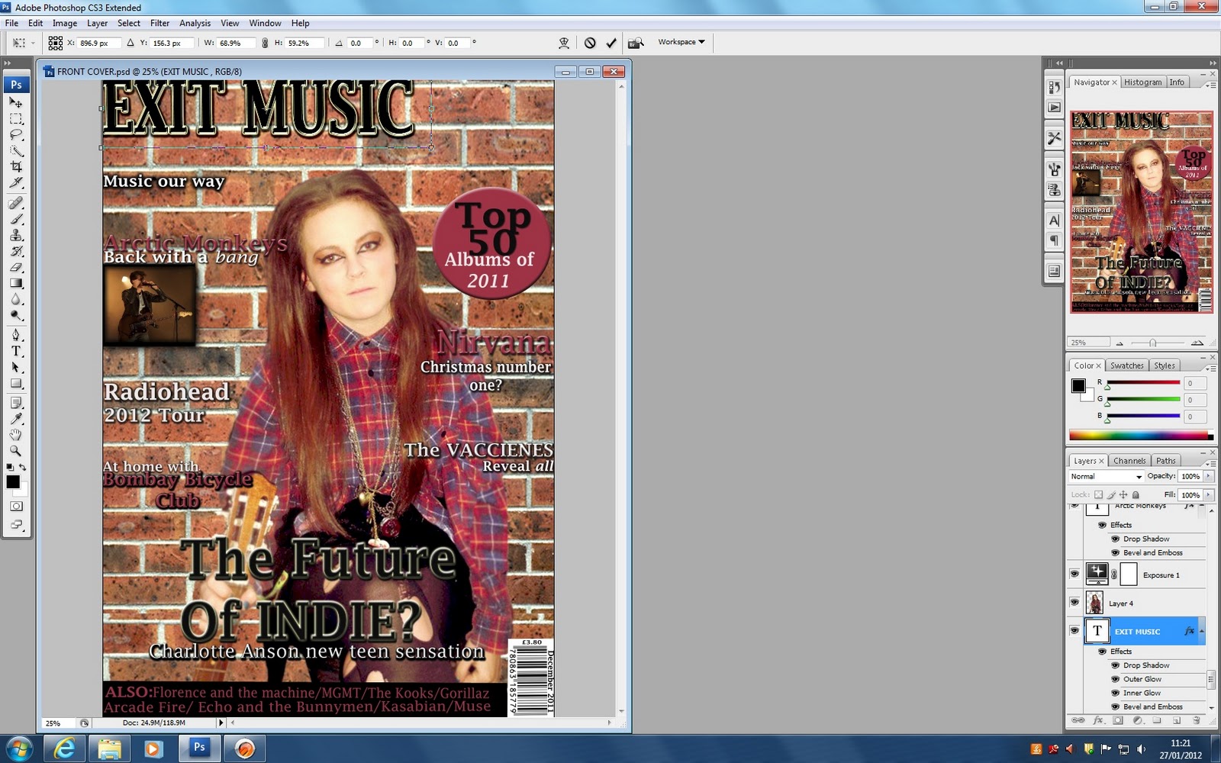Switch to the Channels tab

click(1129, 461)
